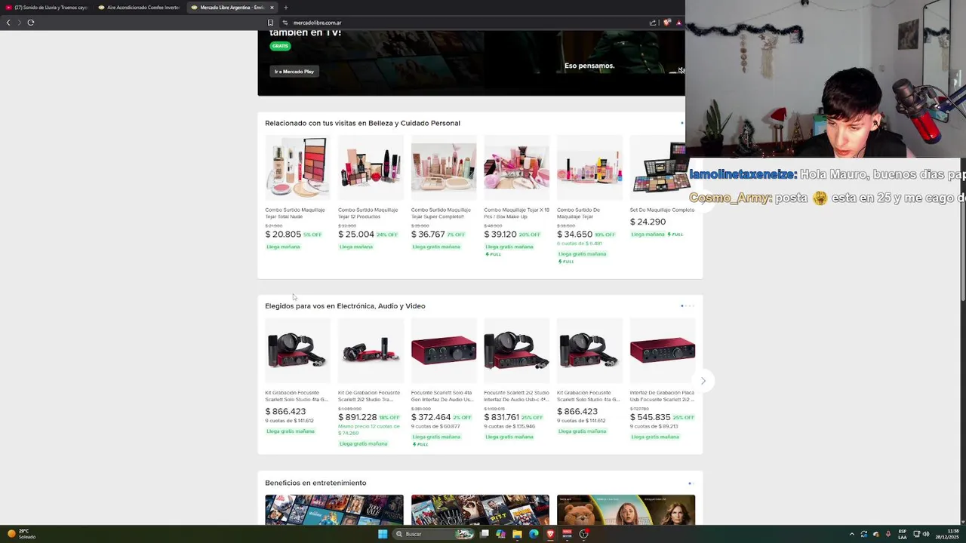Open the OBS Studio taskbar icon
Viewport: 966px width, 543px height.
[x=583, y=534]
